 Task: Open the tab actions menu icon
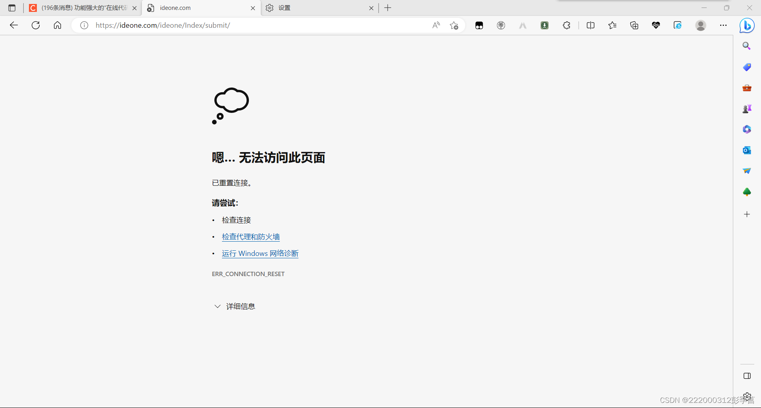pos(12,8)
